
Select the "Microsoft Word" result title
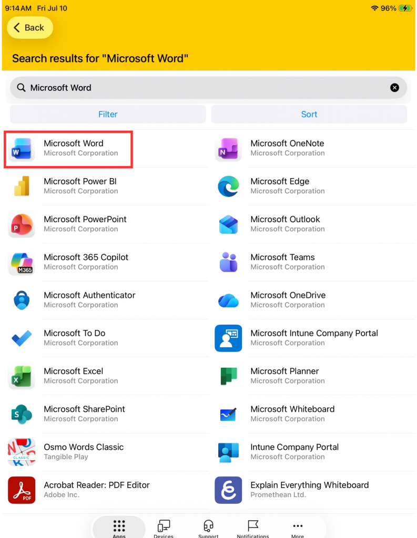74,143
